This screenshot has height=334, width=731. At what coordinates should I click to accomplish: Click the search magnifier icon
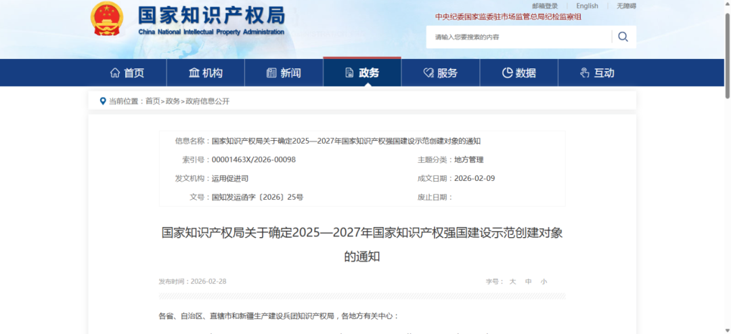tap(623, 37)
